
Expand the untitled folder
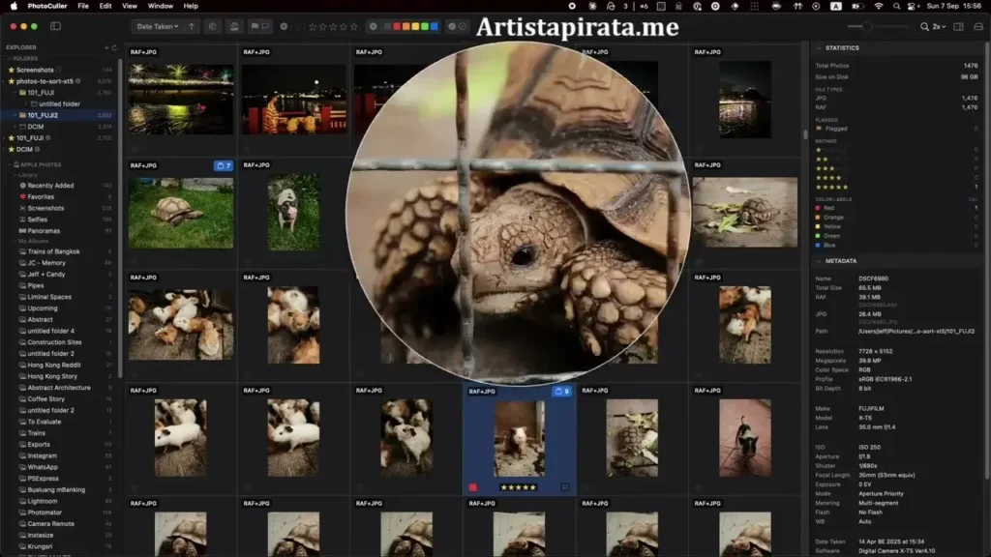tap(26, 104)
